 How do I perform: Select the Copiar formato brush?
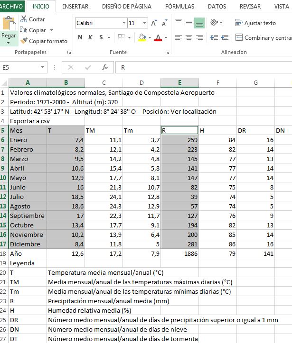click(x=24, y=41)
